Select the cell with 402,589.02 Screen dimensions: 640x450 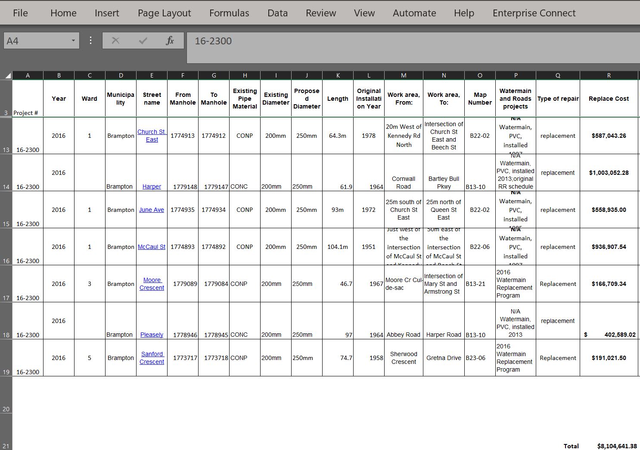(609, 321)
